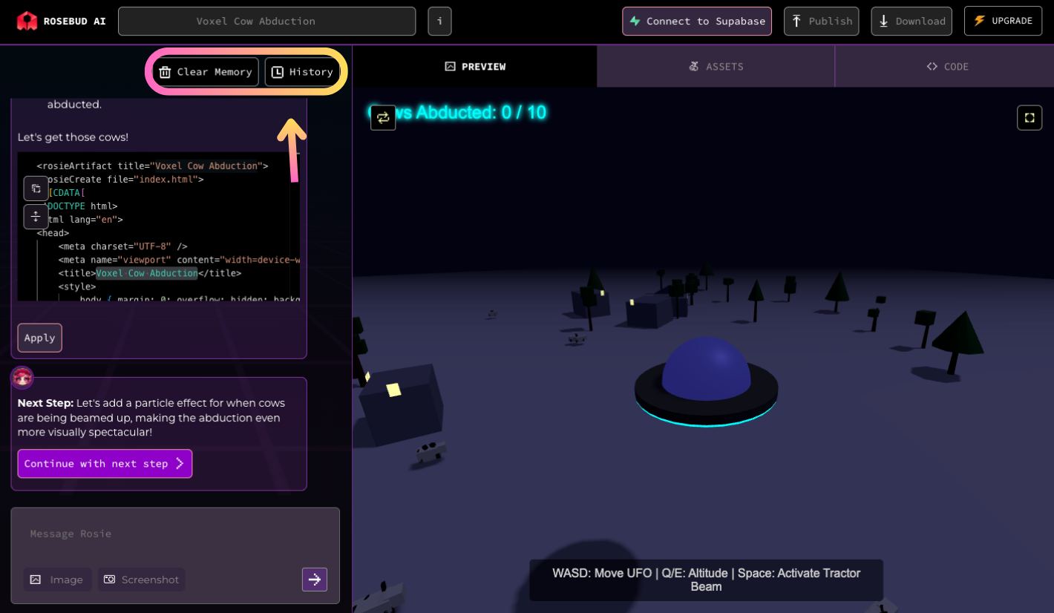1054x613 pixels.
Task: Click the UPGRADE button
Action: click(x=1003, y=22)
